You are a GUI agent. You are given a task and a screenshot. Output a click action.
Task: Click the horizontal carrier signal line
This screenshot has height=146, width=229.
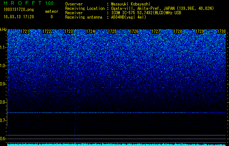click(117, 113)
